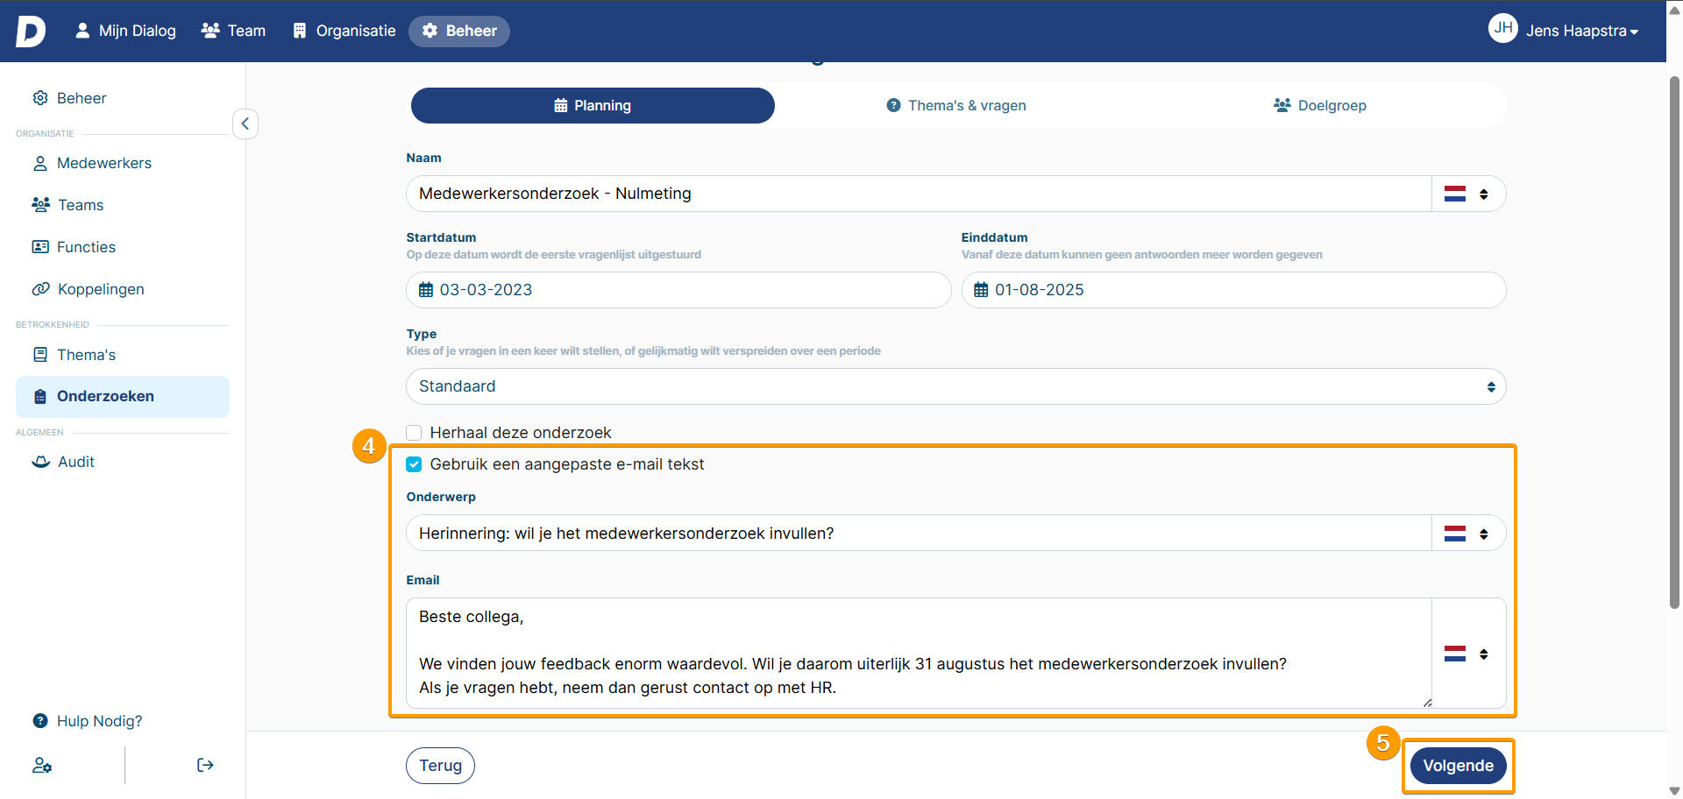This screenshot has height=799, width=1683.
Task: Click the Terug button
Action: [x=440, y=766]
